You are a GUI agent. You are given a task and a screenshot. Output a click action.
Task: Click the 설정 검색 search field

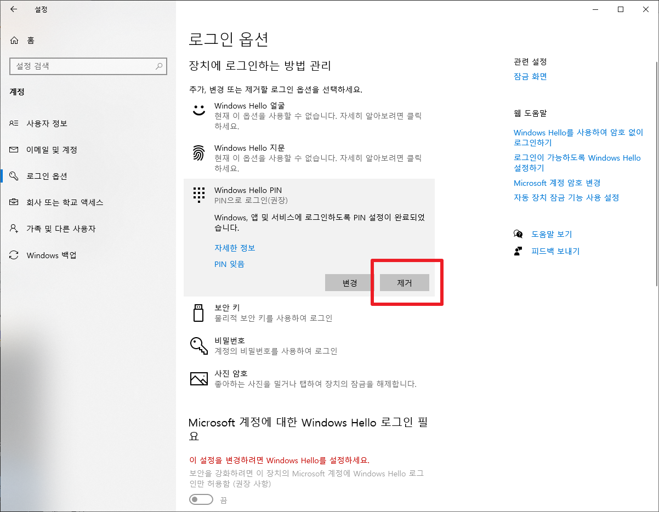pos(88,66)
